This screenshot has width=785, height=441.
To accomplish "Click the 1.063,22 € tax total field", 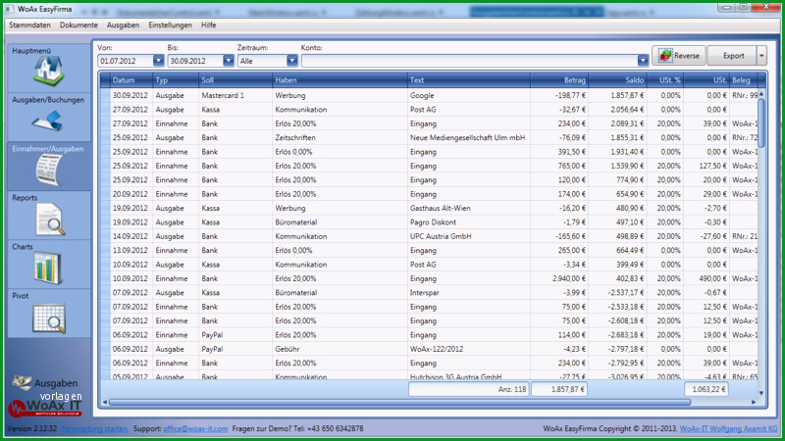I will click(706, 389).
